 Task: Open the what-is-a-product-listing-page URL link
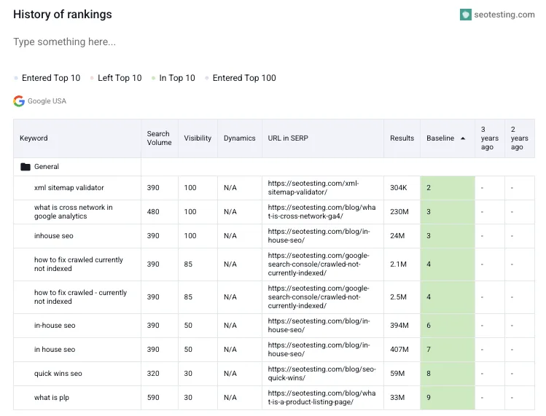[x=321, y=398]
